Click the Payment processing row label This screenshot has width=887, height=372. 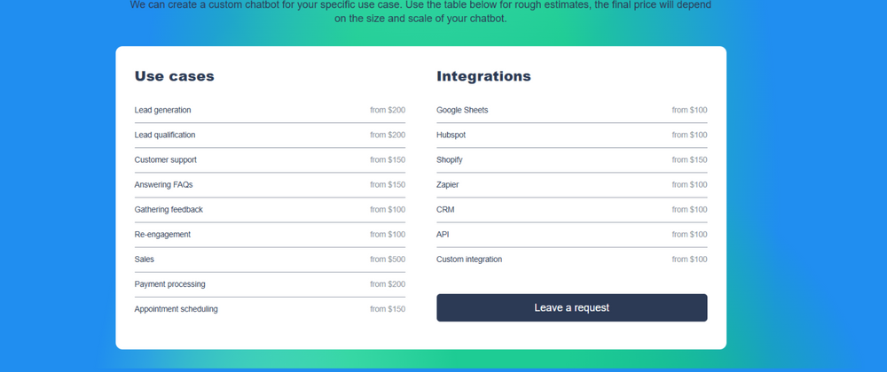pos(169,283)
